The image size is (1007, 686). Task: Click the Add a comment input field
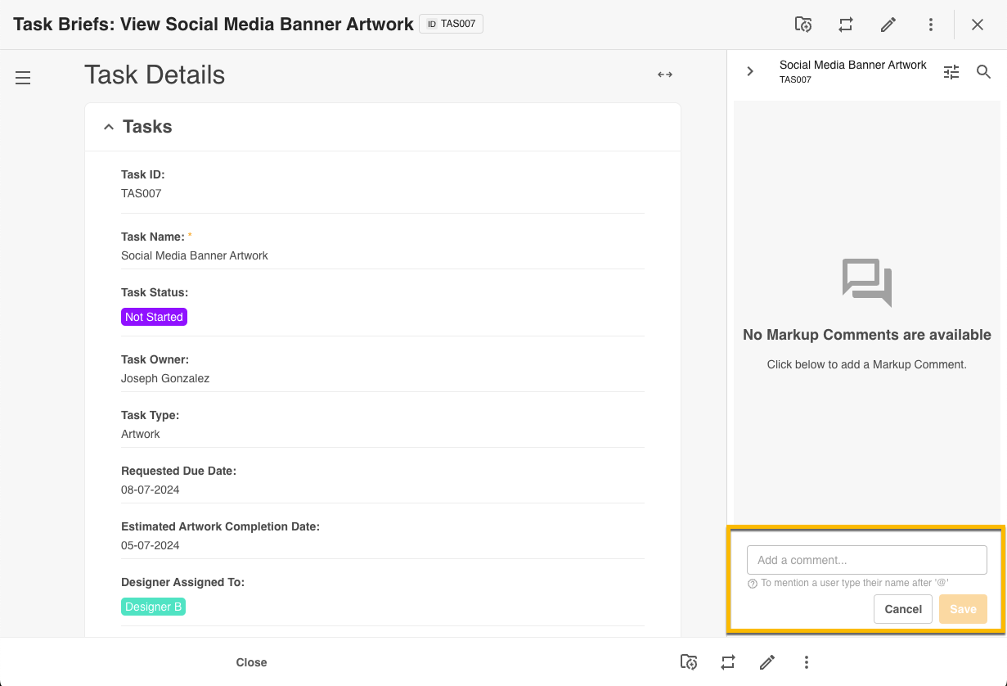pos(866,560)
